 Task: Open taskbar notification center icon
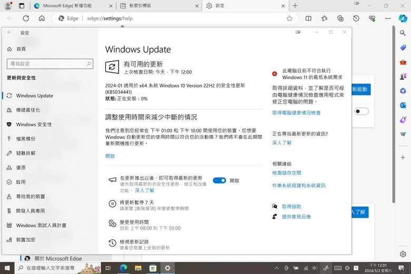pyautogui.click(x=402, y=268)
